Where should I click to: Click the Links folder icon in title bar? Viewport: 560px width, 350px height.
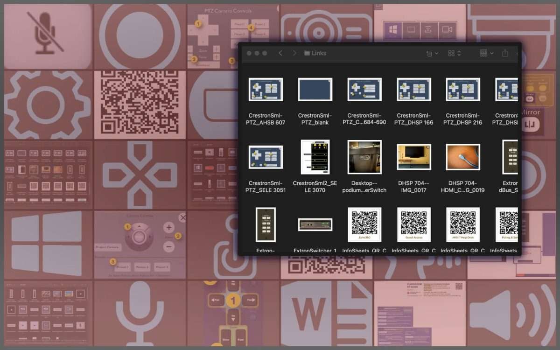pyautogui.click(x=307, y=53)
